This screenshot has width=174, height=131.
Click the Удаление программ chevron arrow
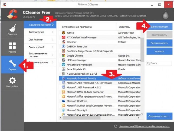point(53,25)
